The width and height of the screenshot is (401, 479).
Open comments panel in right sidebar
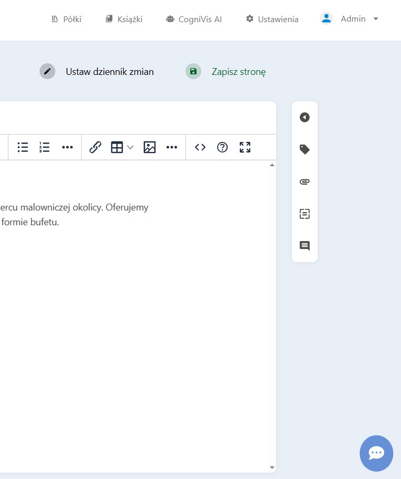(305, 246)
